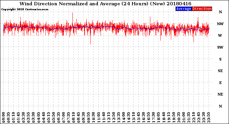Screen dimensions: 229x124
Task: Click the 13:25 time label
Action: pos(118,117)
